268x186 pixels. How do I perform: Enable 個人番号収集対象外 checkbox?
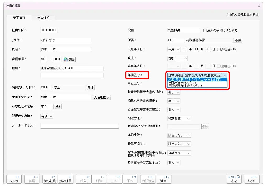click(229, 15)
